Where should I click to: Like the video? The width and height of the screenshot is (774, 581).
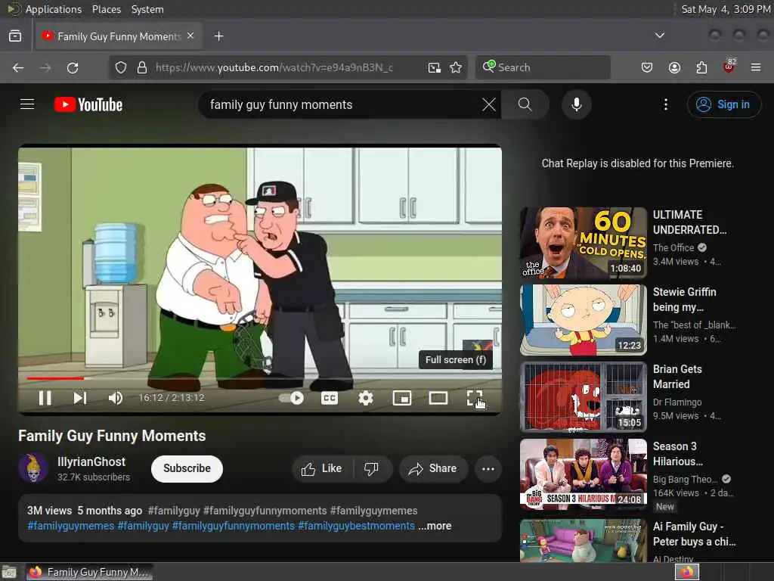(322, 468)
